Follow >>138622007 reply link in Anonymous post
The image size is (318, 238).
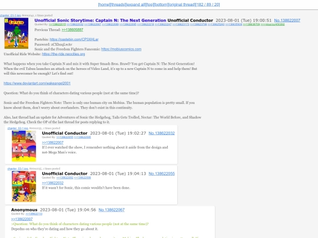[x=22, y=219]
